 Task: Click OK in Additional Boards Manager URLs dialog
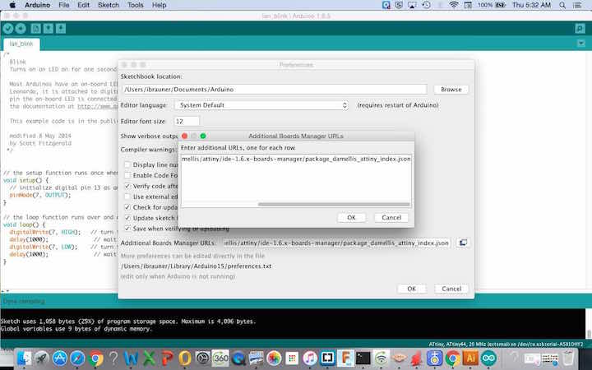[351, 217]
